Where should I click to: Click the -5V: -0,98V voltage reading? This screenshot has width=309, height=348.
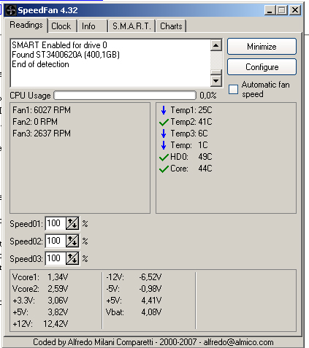[134, 289]
